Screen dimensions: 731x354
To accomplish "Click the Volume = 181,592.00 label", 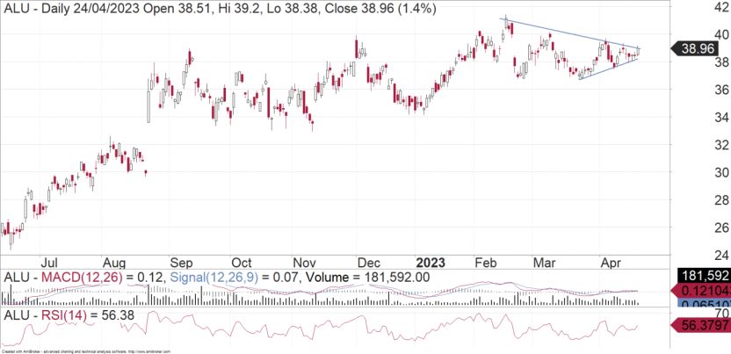I will click(367, 278).
